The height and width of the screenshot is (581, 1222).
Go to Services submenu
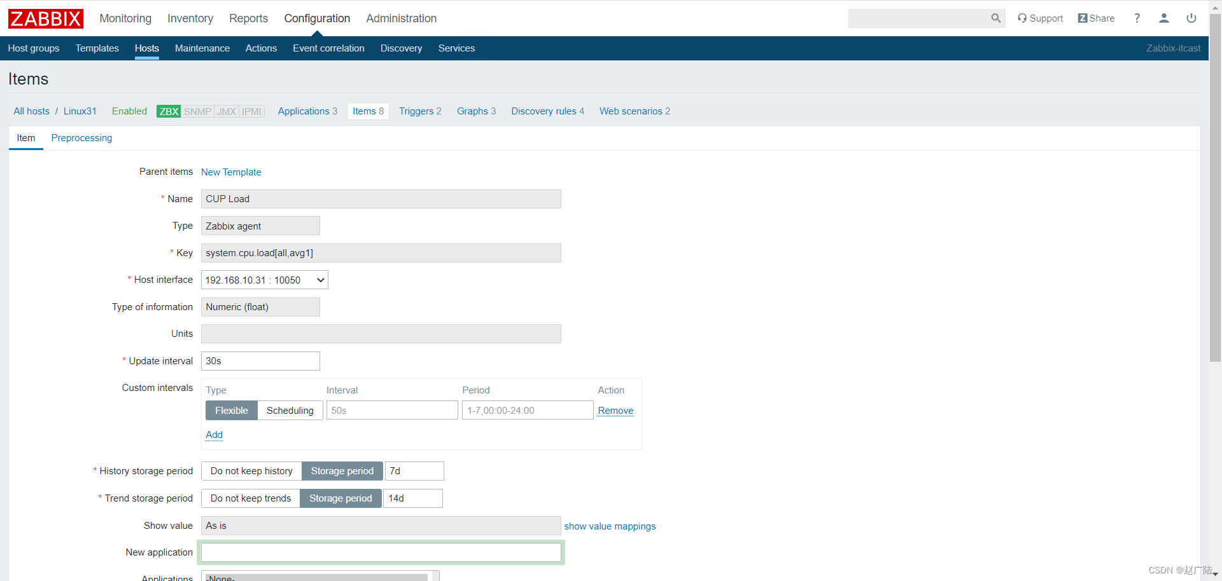456,48
